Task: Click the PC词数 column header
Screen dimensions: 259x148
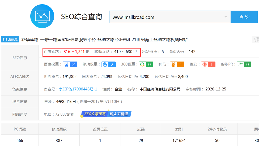Action: coord(20,129)
